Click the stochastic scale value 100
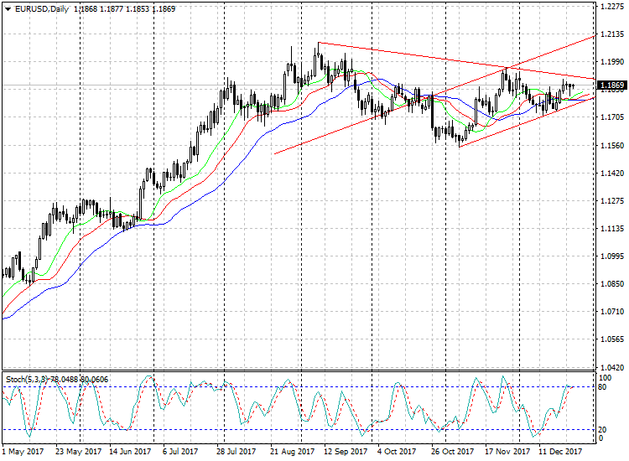Viewport: 629px width, 461px height. pyautogui.click(x=605, y=378)
